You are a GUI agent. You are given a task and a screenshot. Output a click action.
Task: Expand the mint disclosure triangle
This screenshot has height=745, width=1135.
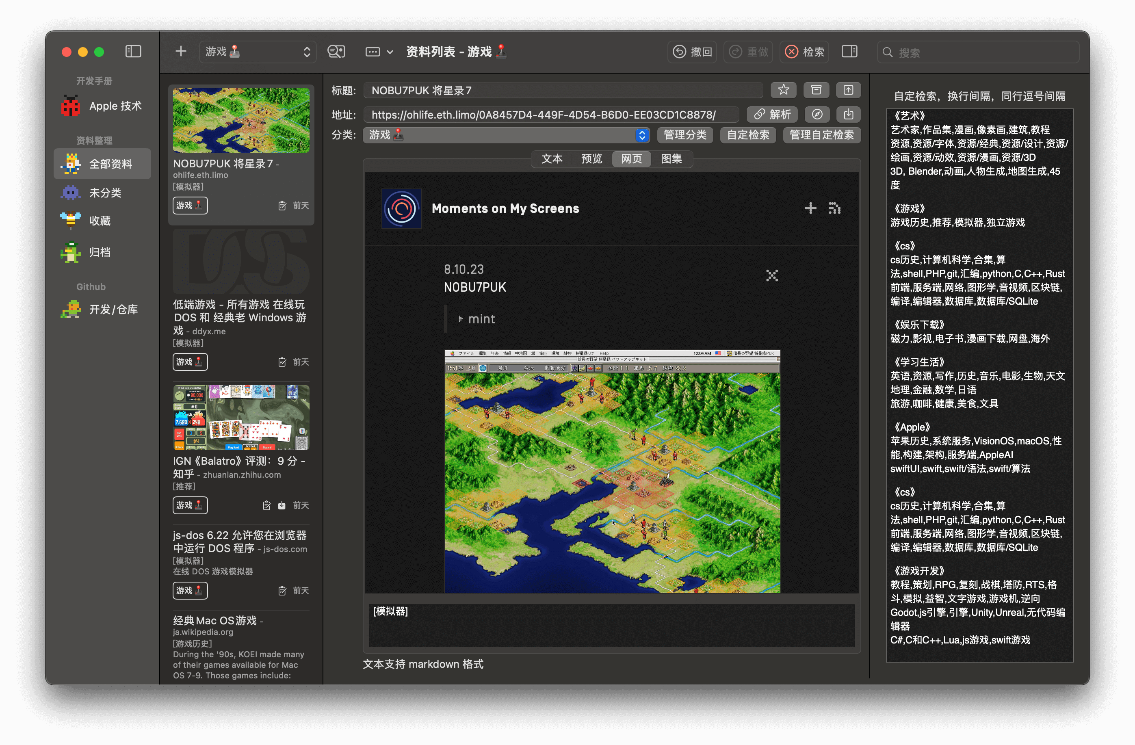(460, 318)
